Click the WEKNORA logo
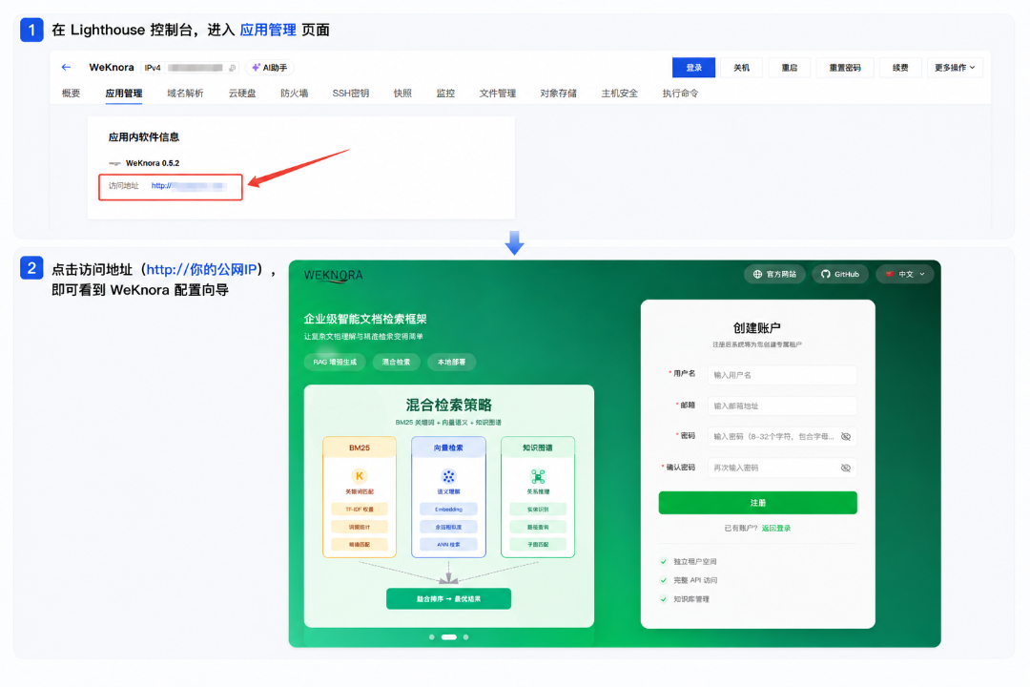The image size is (1030, 687). [333, 276]
